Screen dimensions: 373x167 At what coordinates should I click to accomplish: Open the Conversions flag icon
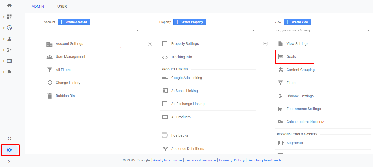9,72
